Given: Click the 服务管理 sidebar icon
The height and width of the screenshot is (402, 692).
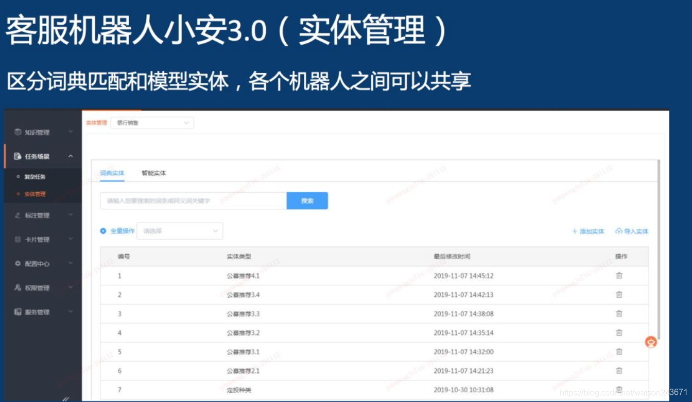Looking at the screenshot, I should click(18, 312).
